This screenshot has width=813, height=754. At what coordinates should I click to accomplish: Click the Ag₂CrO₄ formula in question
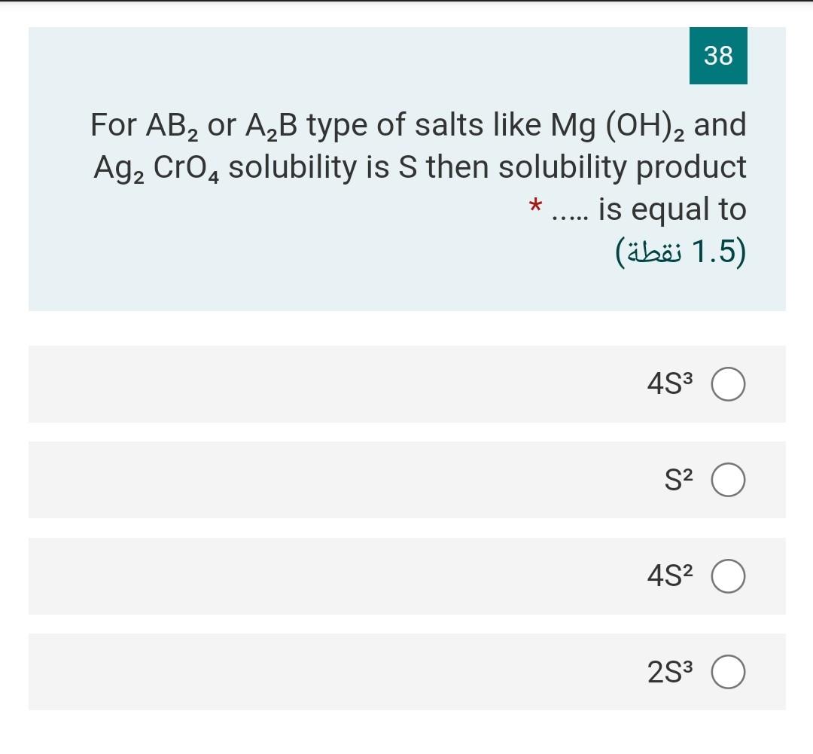(x=155, y=166)
